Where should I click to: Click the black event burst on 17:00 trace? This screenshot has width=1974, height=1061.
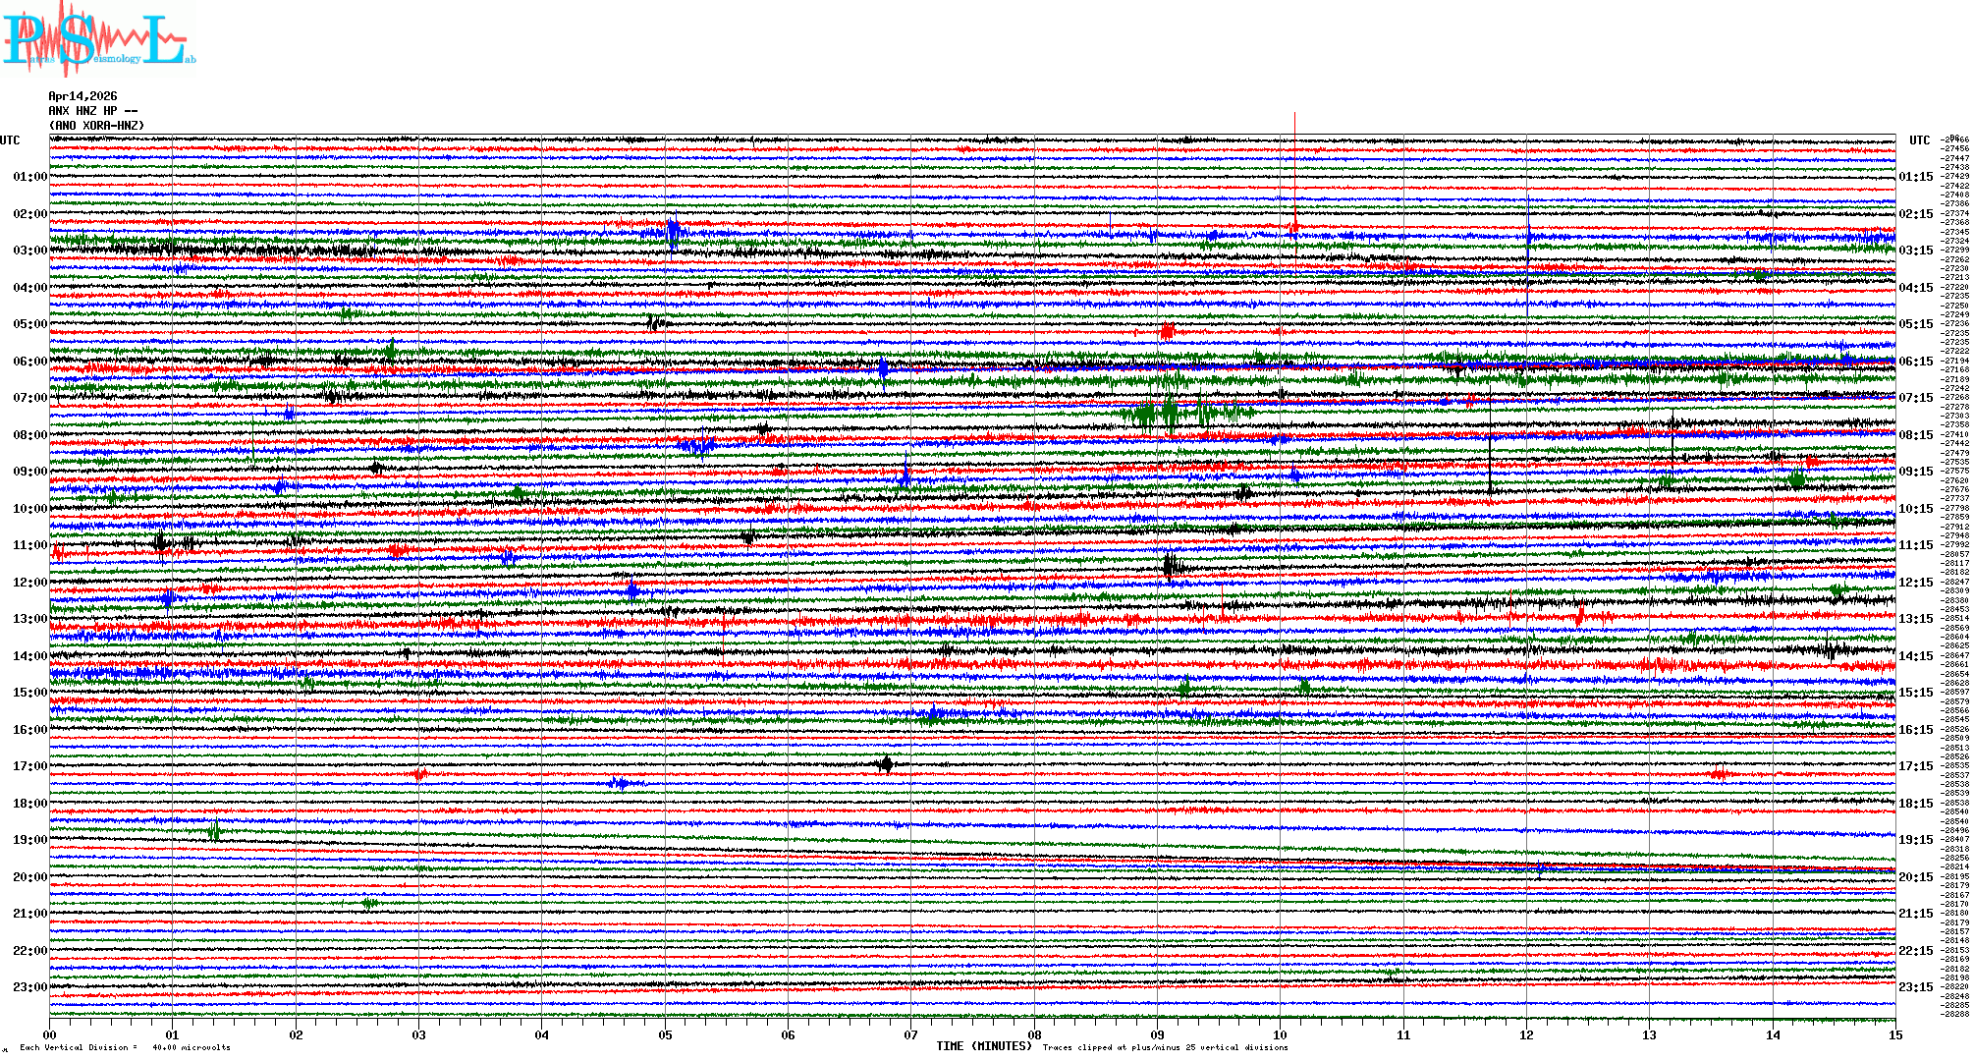(x=886, y=764)
